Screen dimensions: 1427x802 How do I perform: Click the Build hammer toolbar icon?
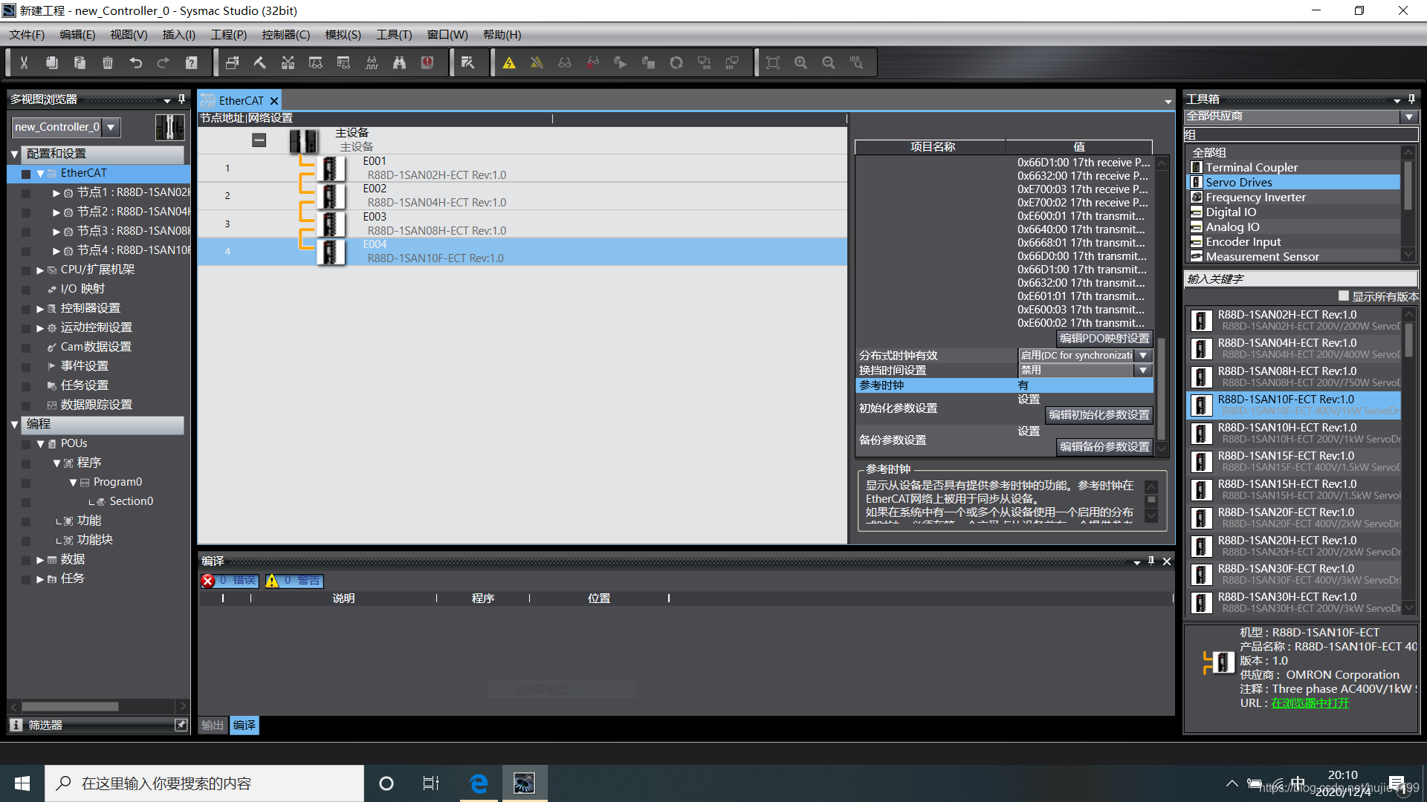click(260, 63)
